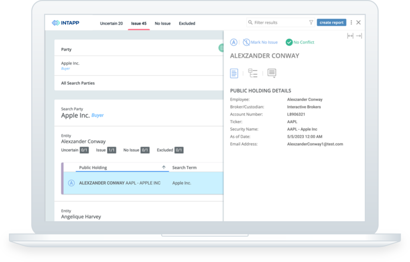Collapse detail panel with right-arrow icon
Viewport: 410px width, 262px height.
359,36
